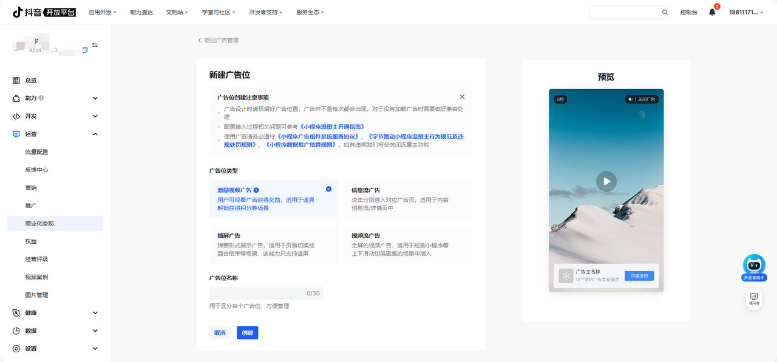Play the preview video
The width and height of the screenshot is (777, 362).
pyautogui.click(x=606, y=181)
